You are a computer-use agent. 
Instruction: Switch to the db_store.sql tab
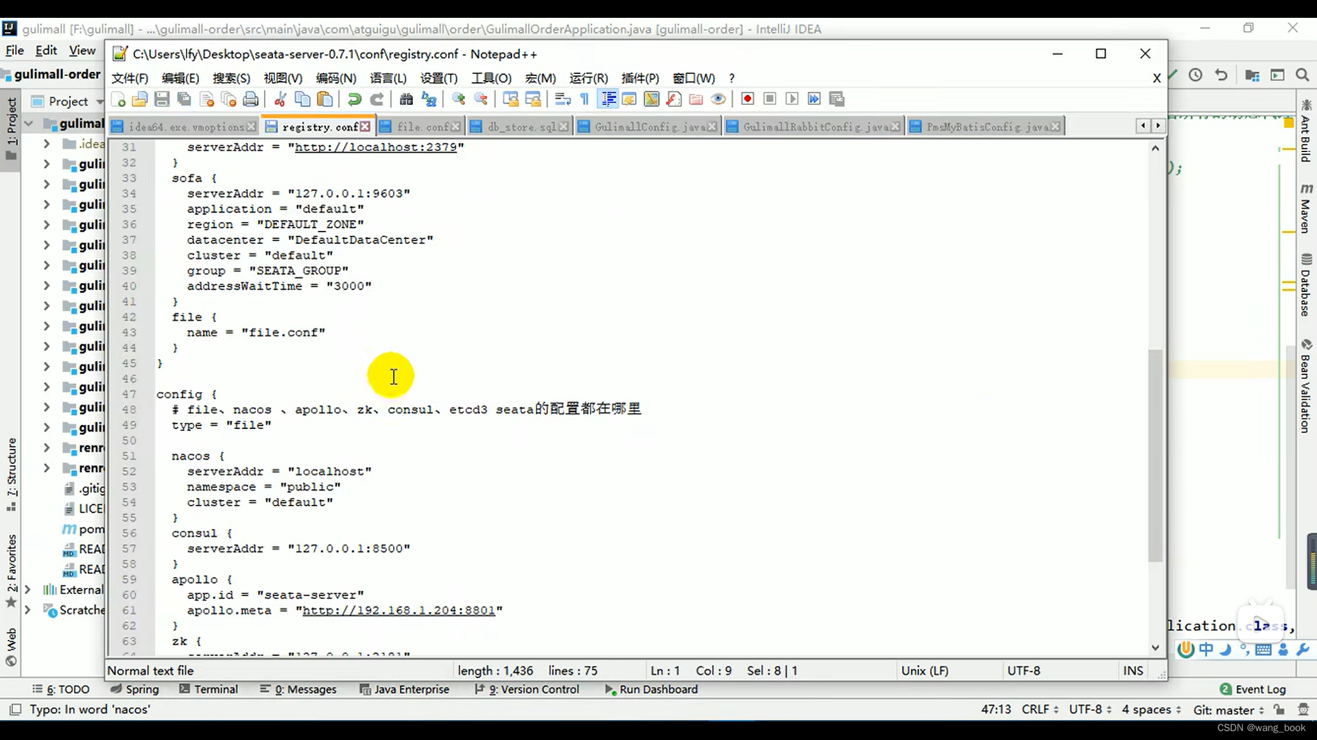coord(521,127)
